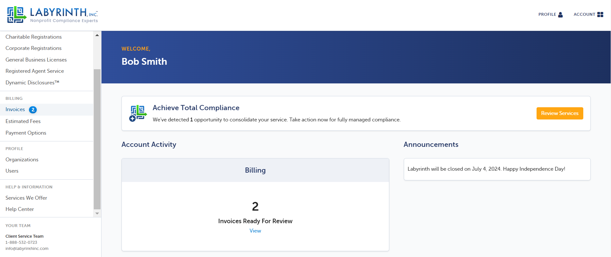Screen dimensions: 611x257
Task: Click the sidebar scroll down arrow
Action: coord(97,214)
